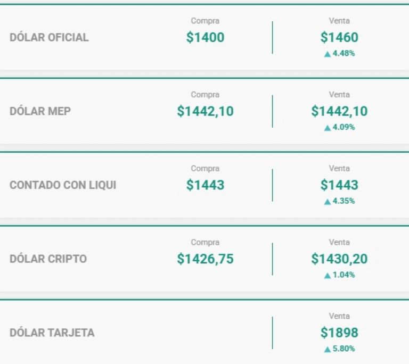The image size is (409, 364).
Task: Click the up-arrow icon beside 1.04%
Action: point(328,276)
